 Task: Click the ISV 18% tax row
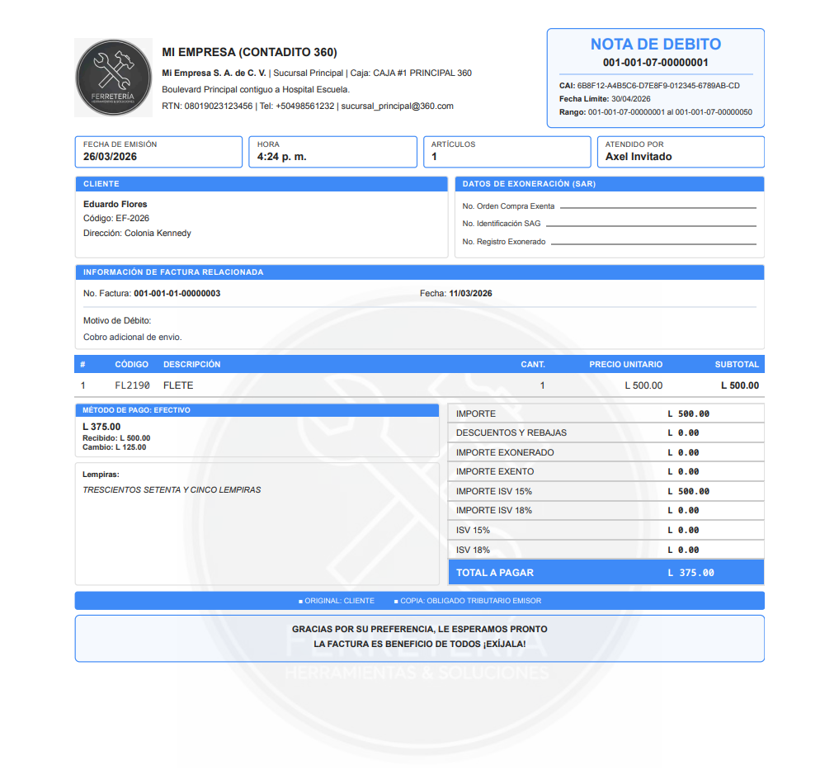coord(606,550)
